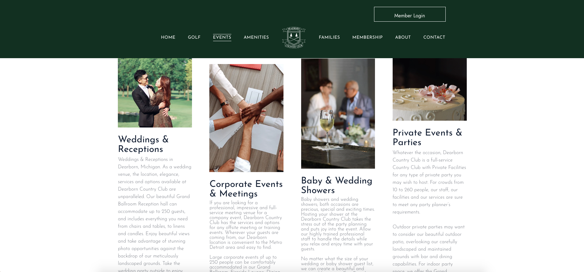The height and width of the screenshot is (272, 584).
Task: Click the wedding couple photo thumbnail
Action: [x=155, y=93]
